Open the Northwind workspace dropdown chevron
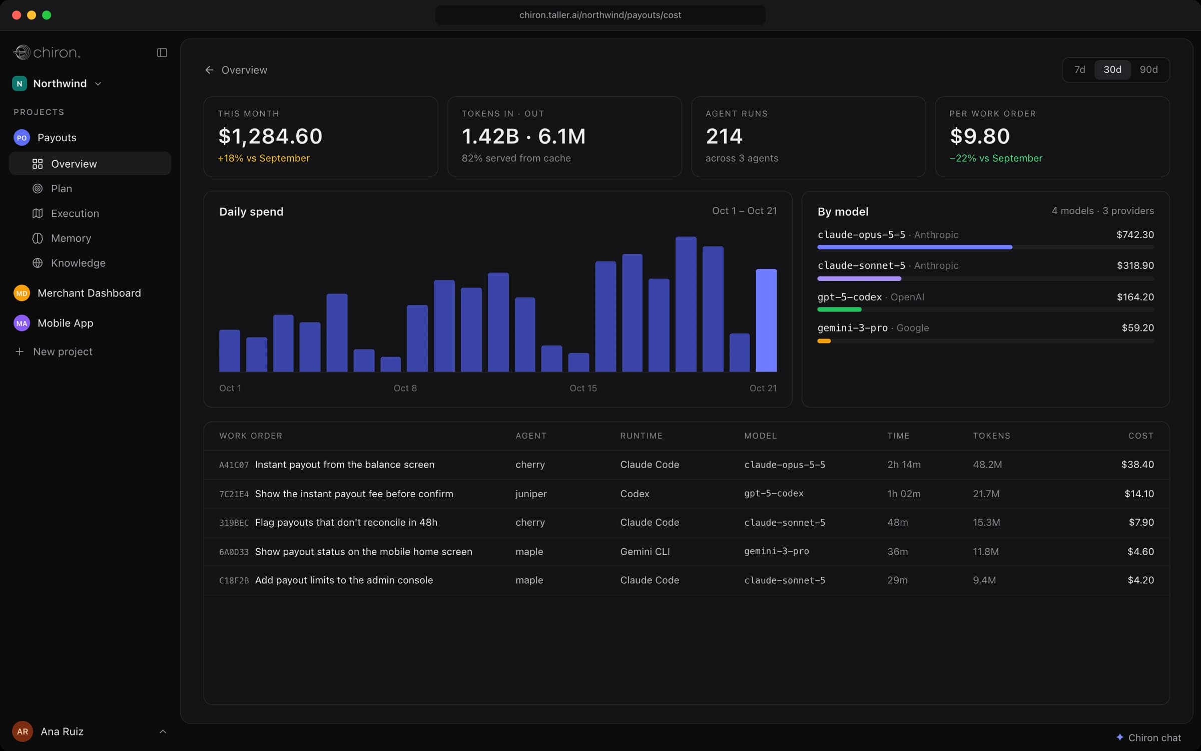Screen dimensions: 1201x751 (x=98, y=84)
